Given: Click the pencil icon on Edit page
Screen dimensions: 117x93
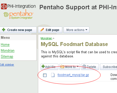Looking at the screenshot, I should pos(42,30).
